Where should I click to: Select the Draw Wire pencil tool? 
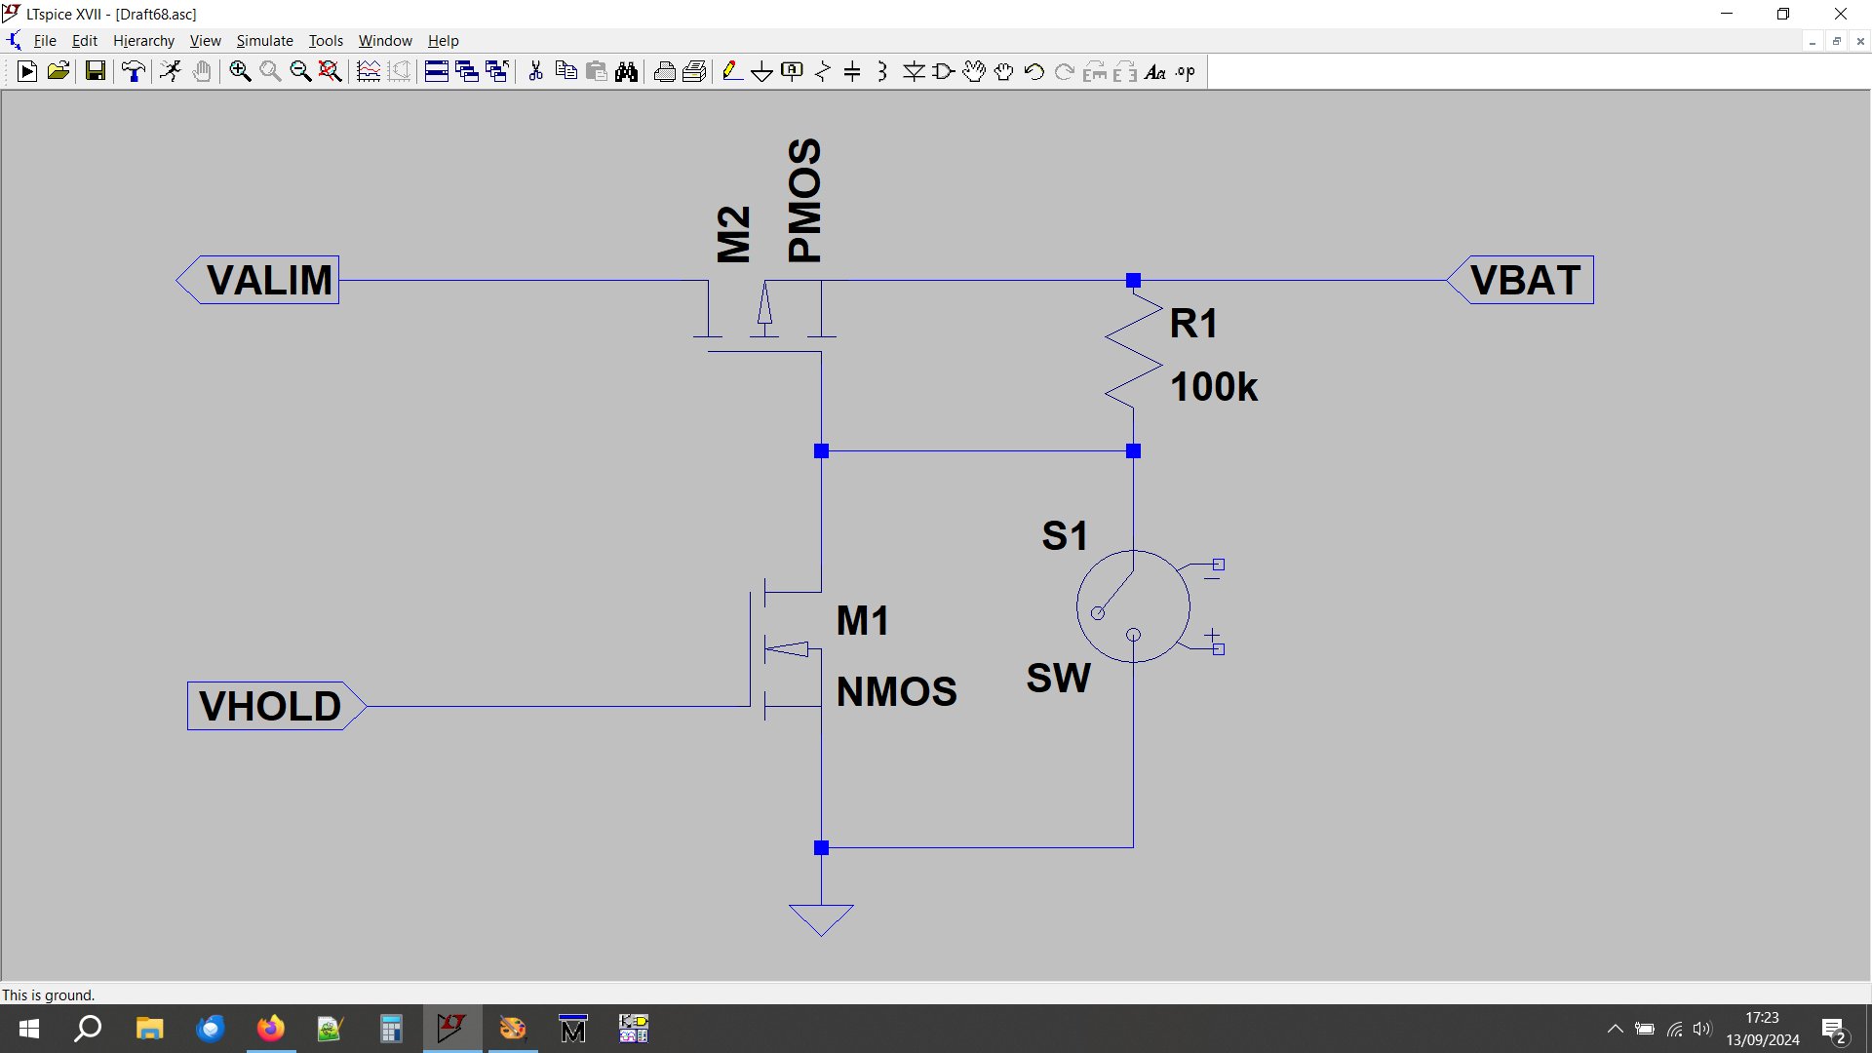731,71
